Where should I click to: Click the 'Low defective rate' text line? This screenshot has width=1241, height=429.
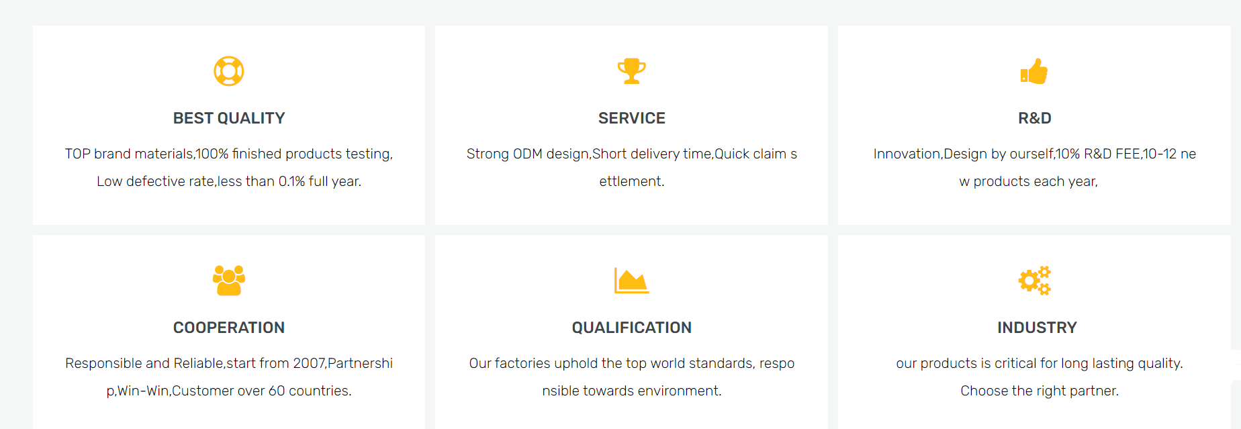pos(229,181)
